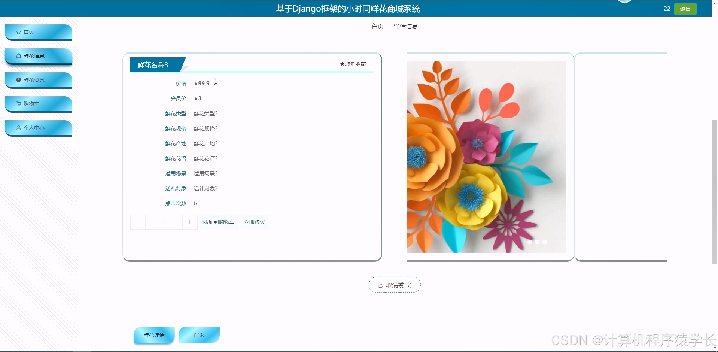Click the value 鲜花类型3
Viewport: 718px width, 352px height.
pos(206,113)
